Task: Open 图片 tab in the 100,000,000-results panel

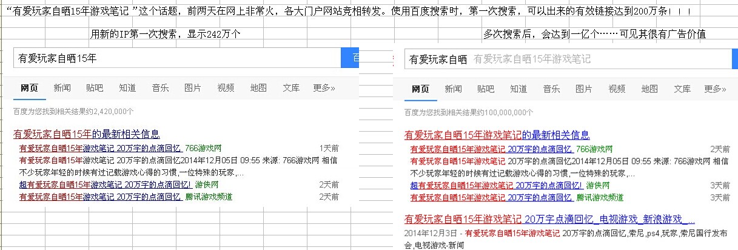Action: [584, 89]
